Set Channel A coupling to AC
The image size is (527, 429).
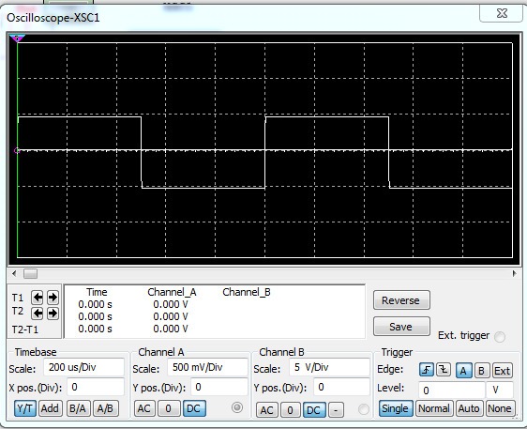144,408
